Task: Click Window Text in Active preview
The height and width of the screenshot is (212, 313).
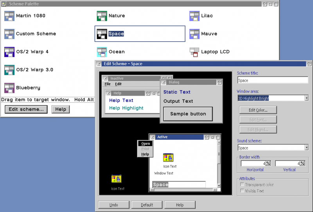Action: point(164,173)
